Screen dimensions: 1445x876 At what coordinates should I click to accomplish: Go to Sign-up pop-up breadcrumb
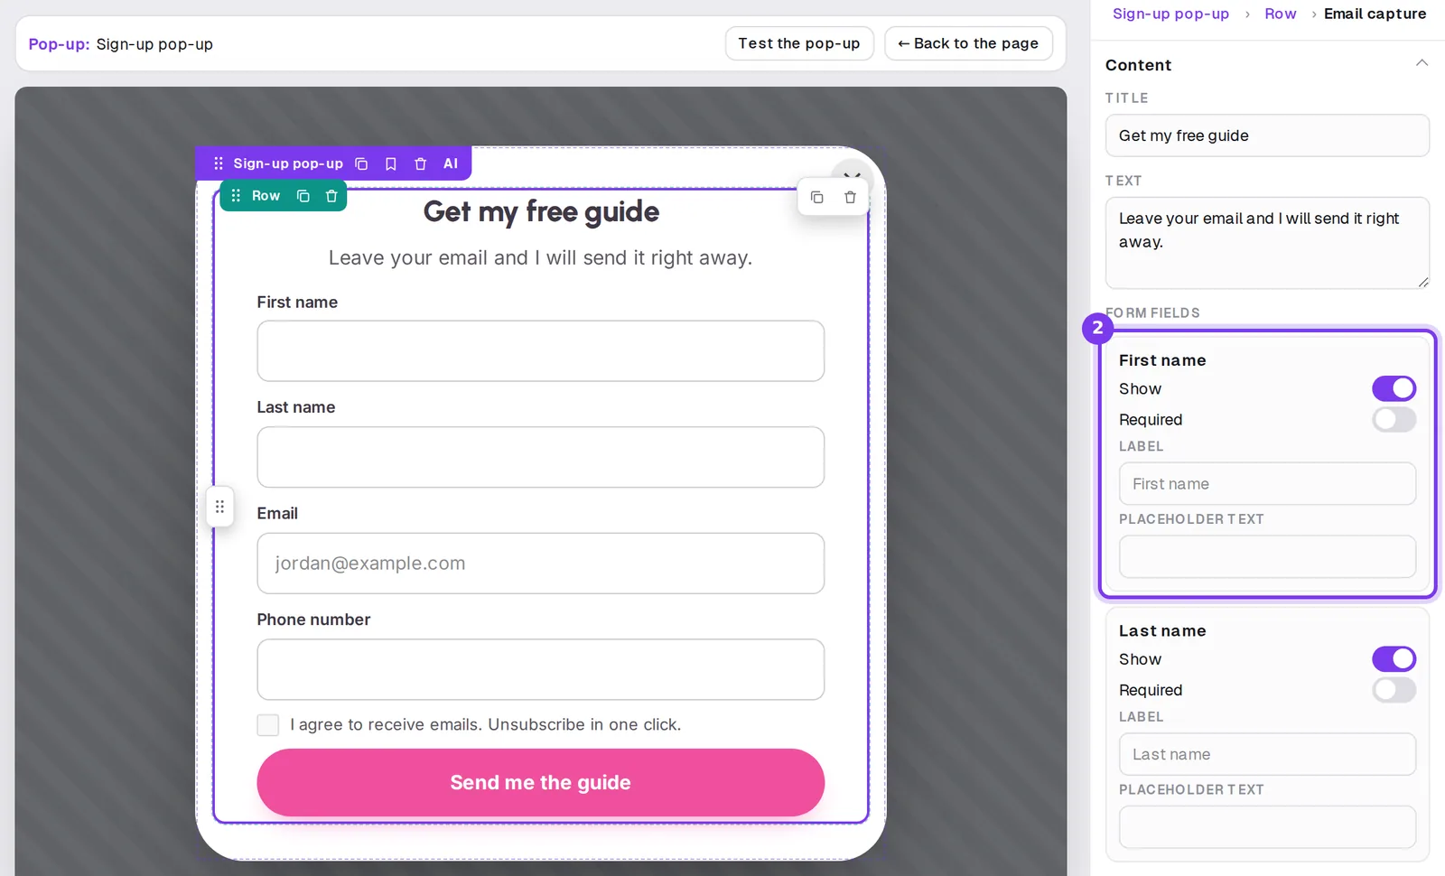[x=1170, y=14]
